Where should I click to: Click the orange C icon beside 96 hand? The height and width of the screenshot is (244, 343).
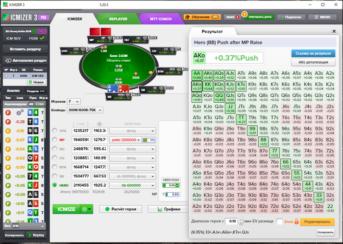8,131
